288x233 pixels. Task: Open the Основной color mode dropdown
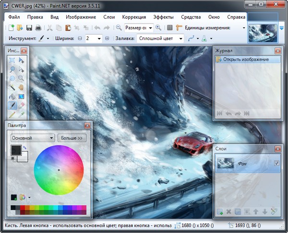point(32,138)
